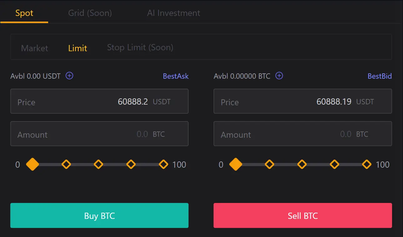Click the plus icon next to BTC balance
This screenshot has width=403, height=237.
pos(279,76)
